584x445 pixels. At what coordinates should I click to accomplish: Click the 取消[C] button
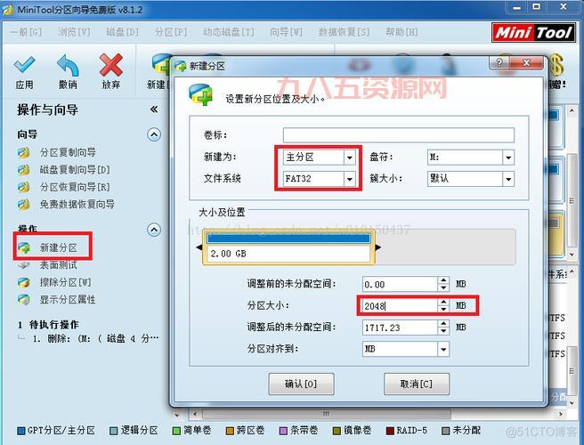click(417, 384)
